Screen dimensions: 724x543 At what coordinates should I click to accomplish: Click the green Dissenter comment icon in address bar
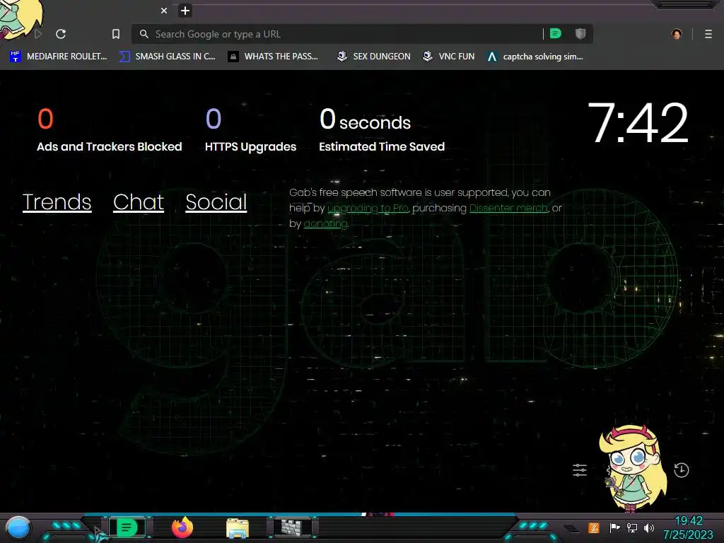click(x=556, y=34)
